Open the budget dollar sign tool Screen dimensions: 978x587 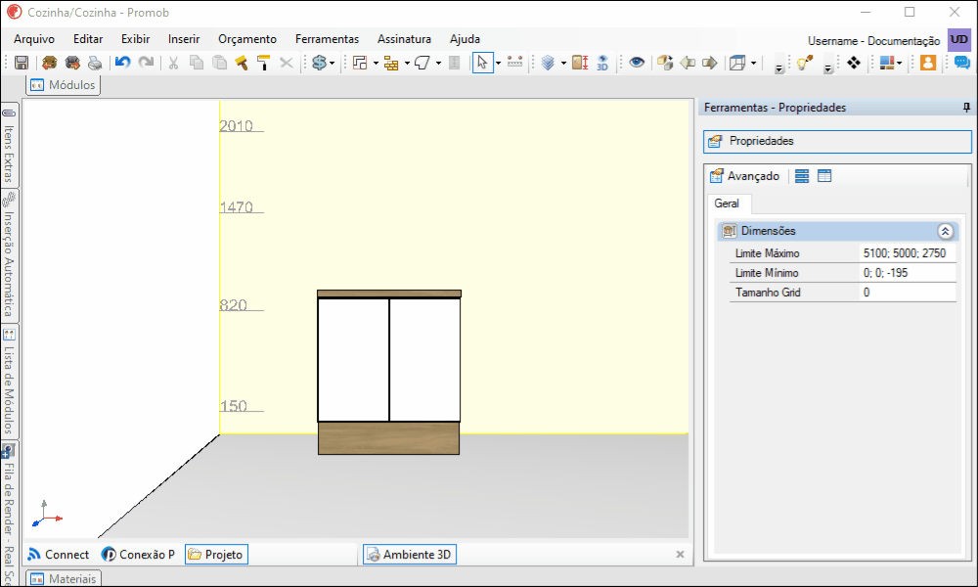(x=320, y=63)
